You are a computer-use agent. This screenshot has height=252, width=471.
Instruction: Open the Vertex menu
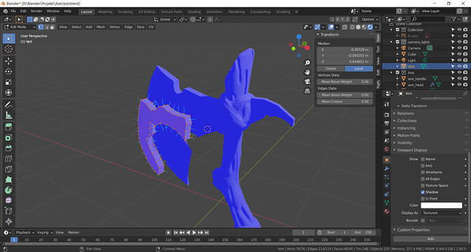(115, 27)
